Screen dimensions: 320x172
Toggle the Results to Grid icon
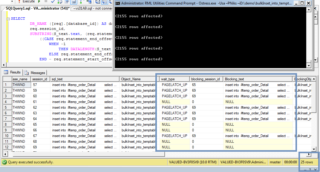tap(104, 1)
